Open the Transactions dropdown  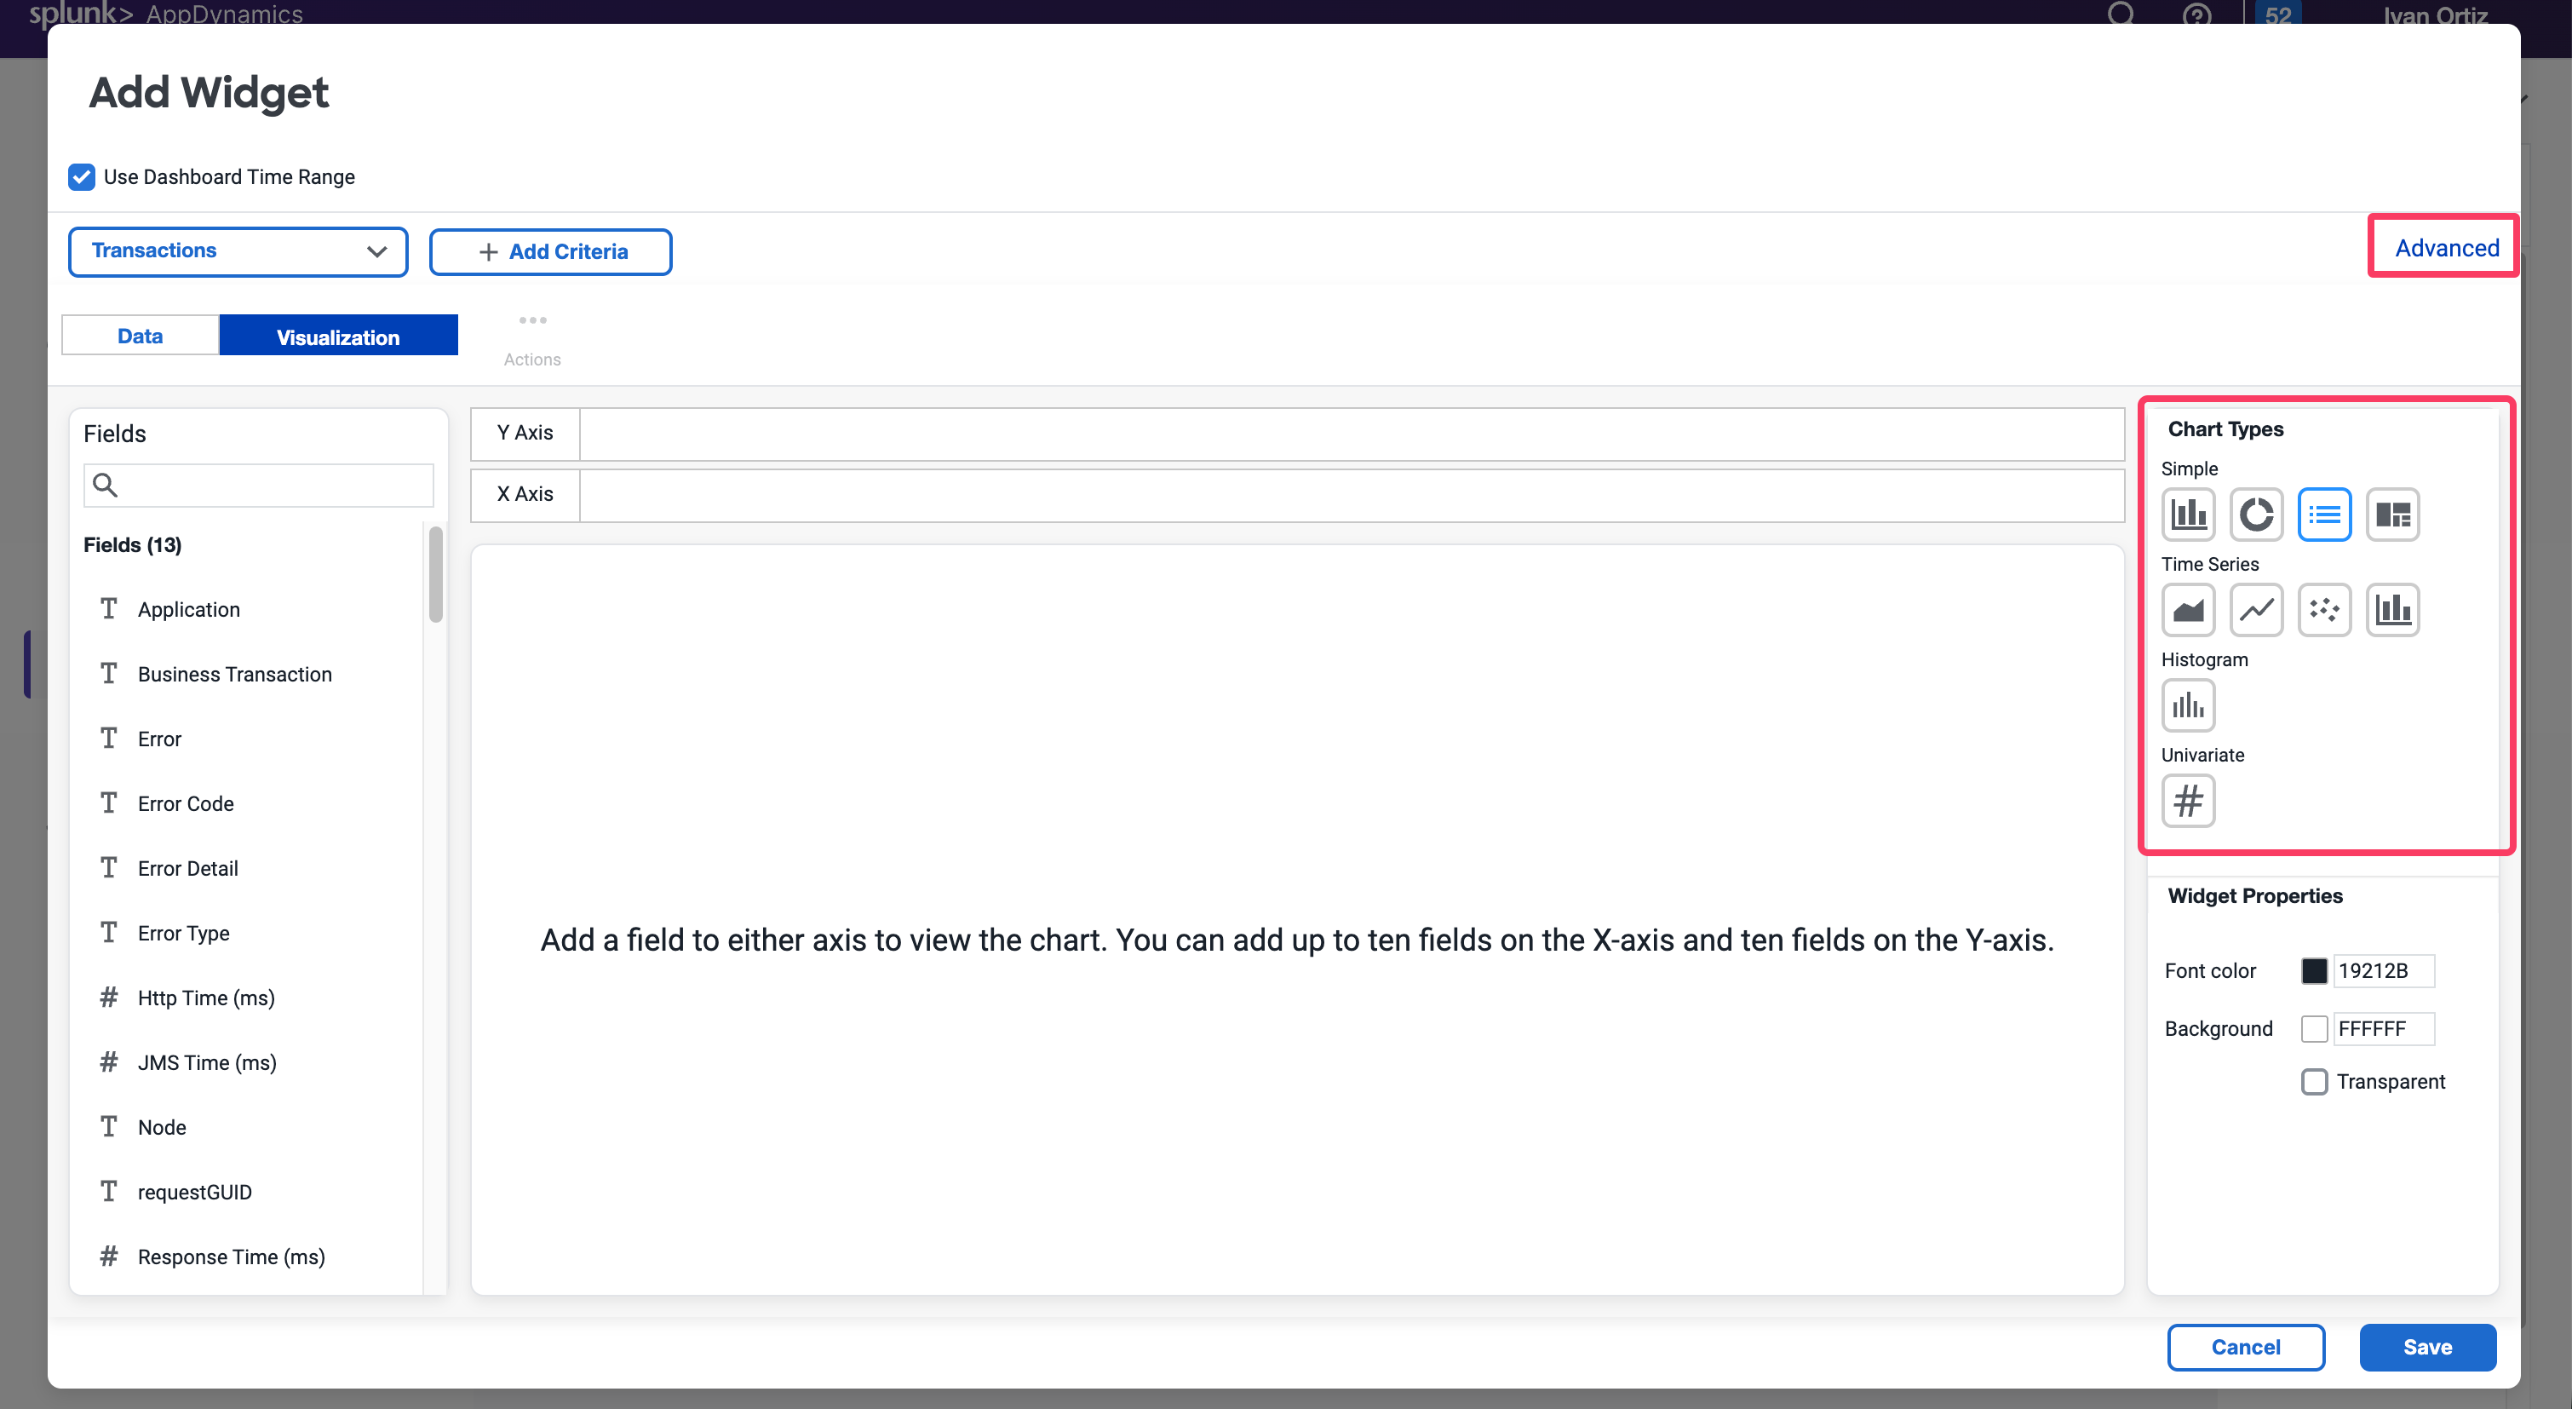[238, 250]
